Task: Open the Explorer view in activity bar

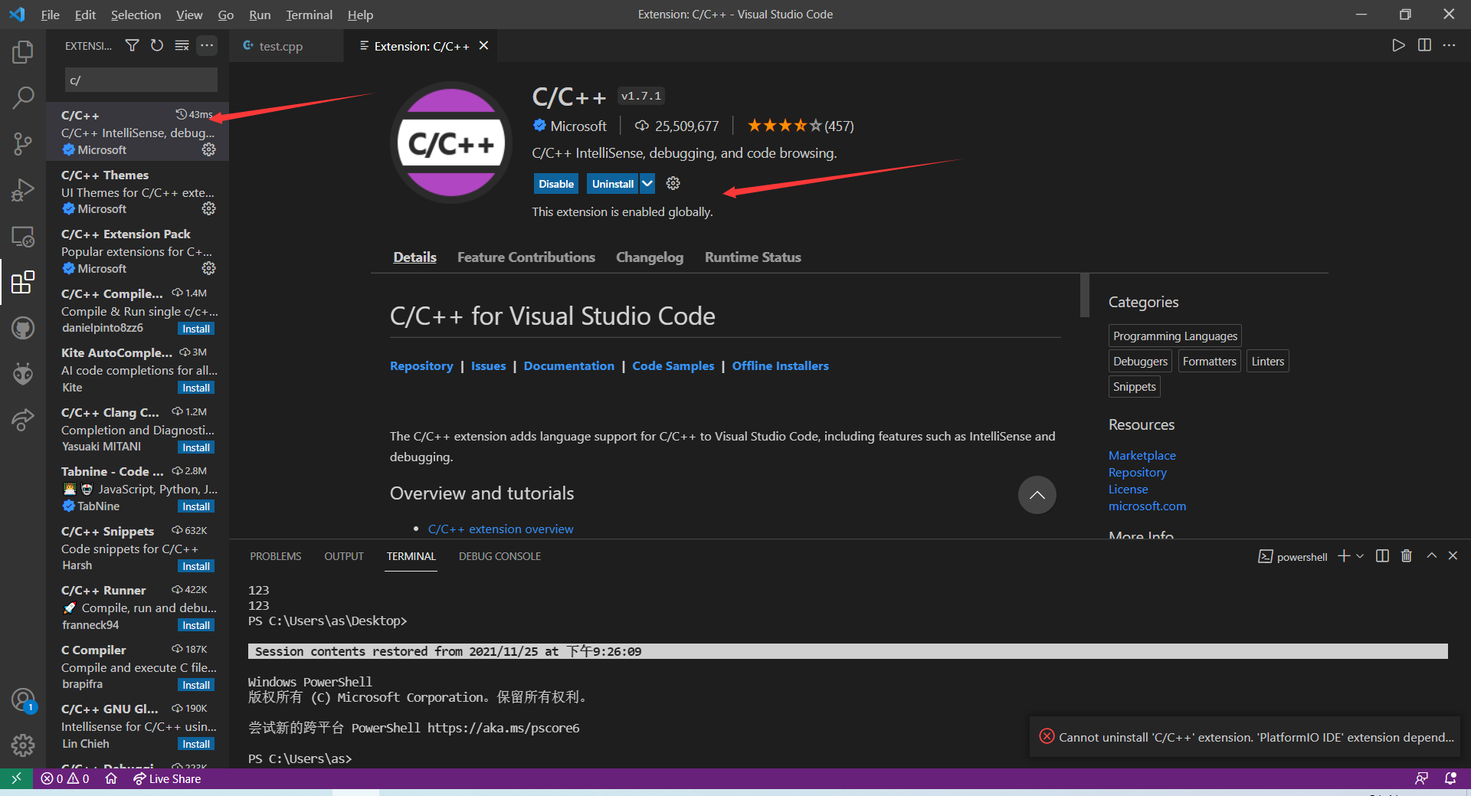Action: coord(23,52)
